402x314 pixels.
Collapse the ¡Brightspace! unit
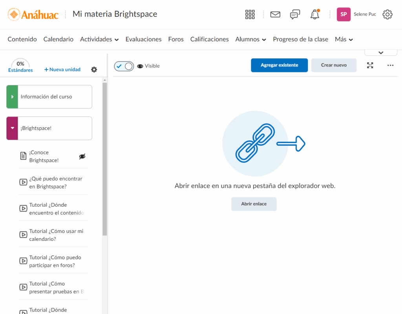point(12,128)
